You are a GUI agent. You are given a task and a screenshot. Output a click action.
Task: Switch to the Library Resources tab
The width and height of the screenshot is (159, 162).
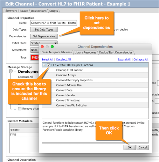coord(85,52)
